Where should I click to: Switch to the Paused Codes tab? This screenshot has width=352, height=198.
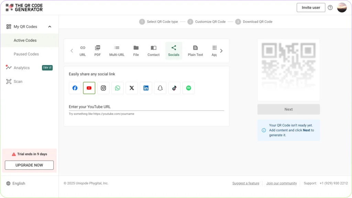point(25,54)
